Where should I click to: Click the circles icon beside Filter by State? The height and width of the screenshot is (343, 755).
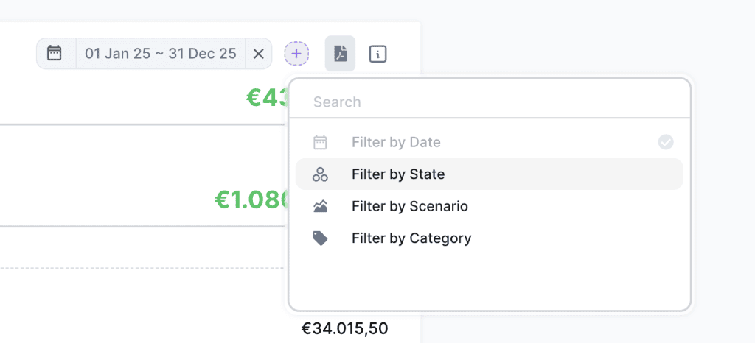click(x=320, y=174)
